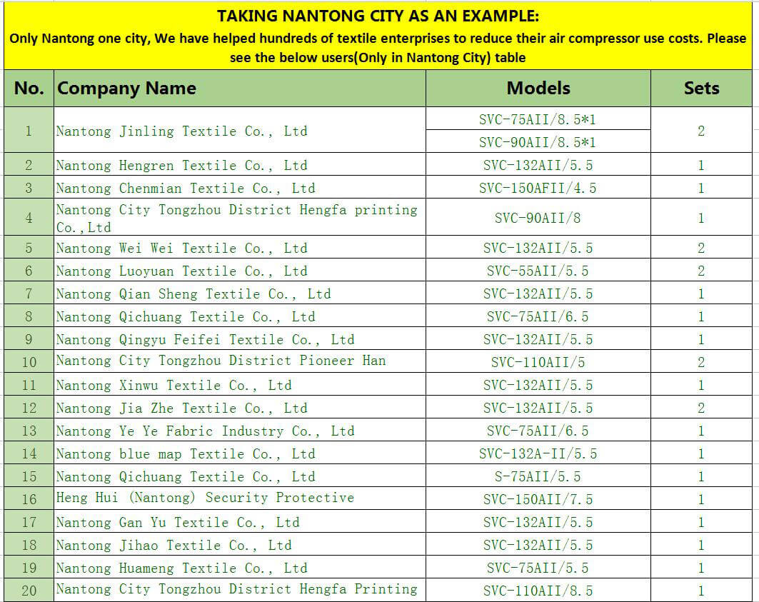This screenshot has height=602, width=759.
Task: Select the 'Nantong City Tongzhou District Pioneer Han' cell
Action: (x=240, y=361)
